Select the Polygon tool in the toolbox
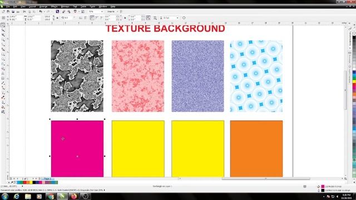The height and width of the screenshot is (200, 356). (x=3, y=64)
